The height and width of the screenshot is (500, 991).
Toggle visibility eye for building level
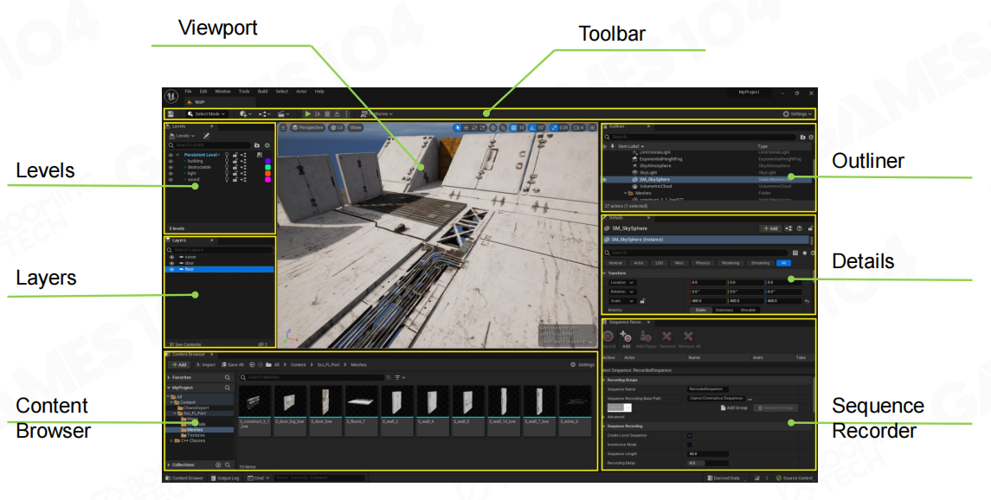click(x=171, y=161)
